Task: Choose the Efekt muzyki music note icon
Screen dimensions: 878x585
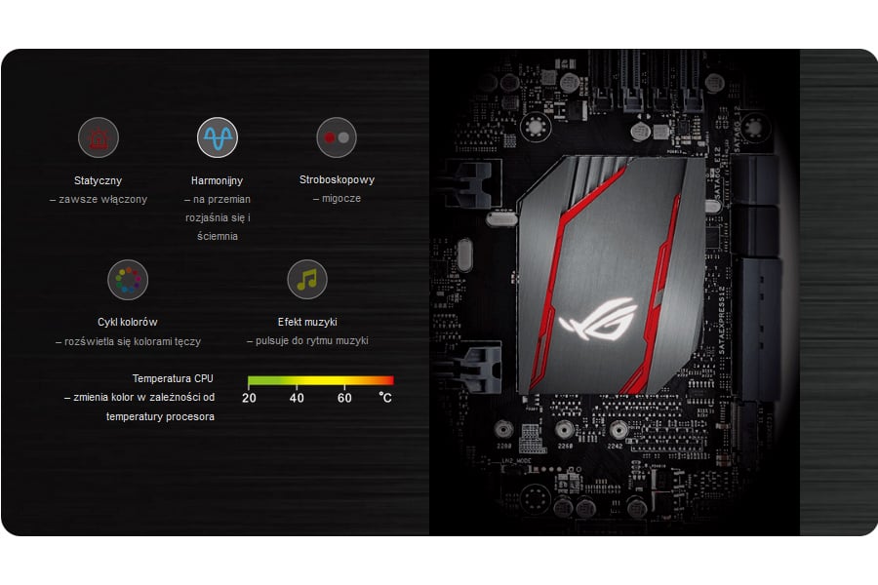Action: (307, 280)
